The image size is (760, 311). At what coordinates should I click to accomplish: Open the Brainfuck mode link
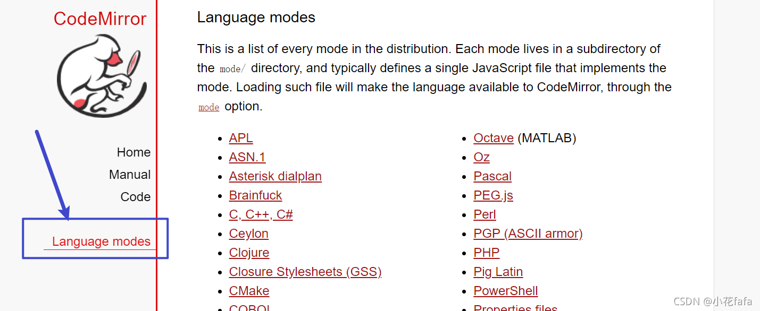coord(255,195)
